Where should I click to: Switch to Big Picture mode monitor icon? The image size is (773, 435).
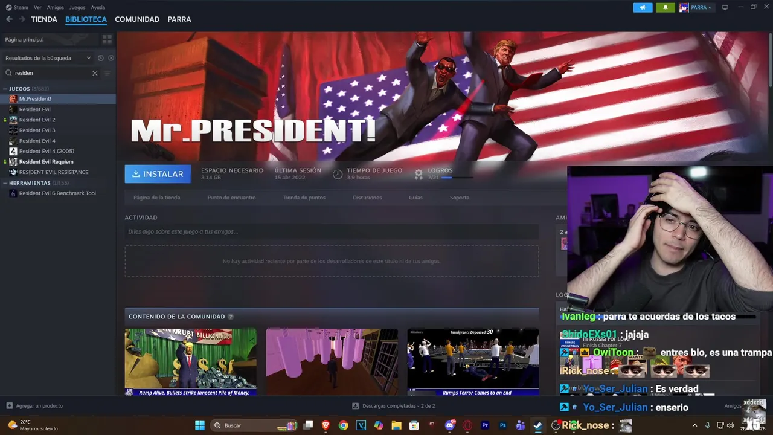point(725,7)
